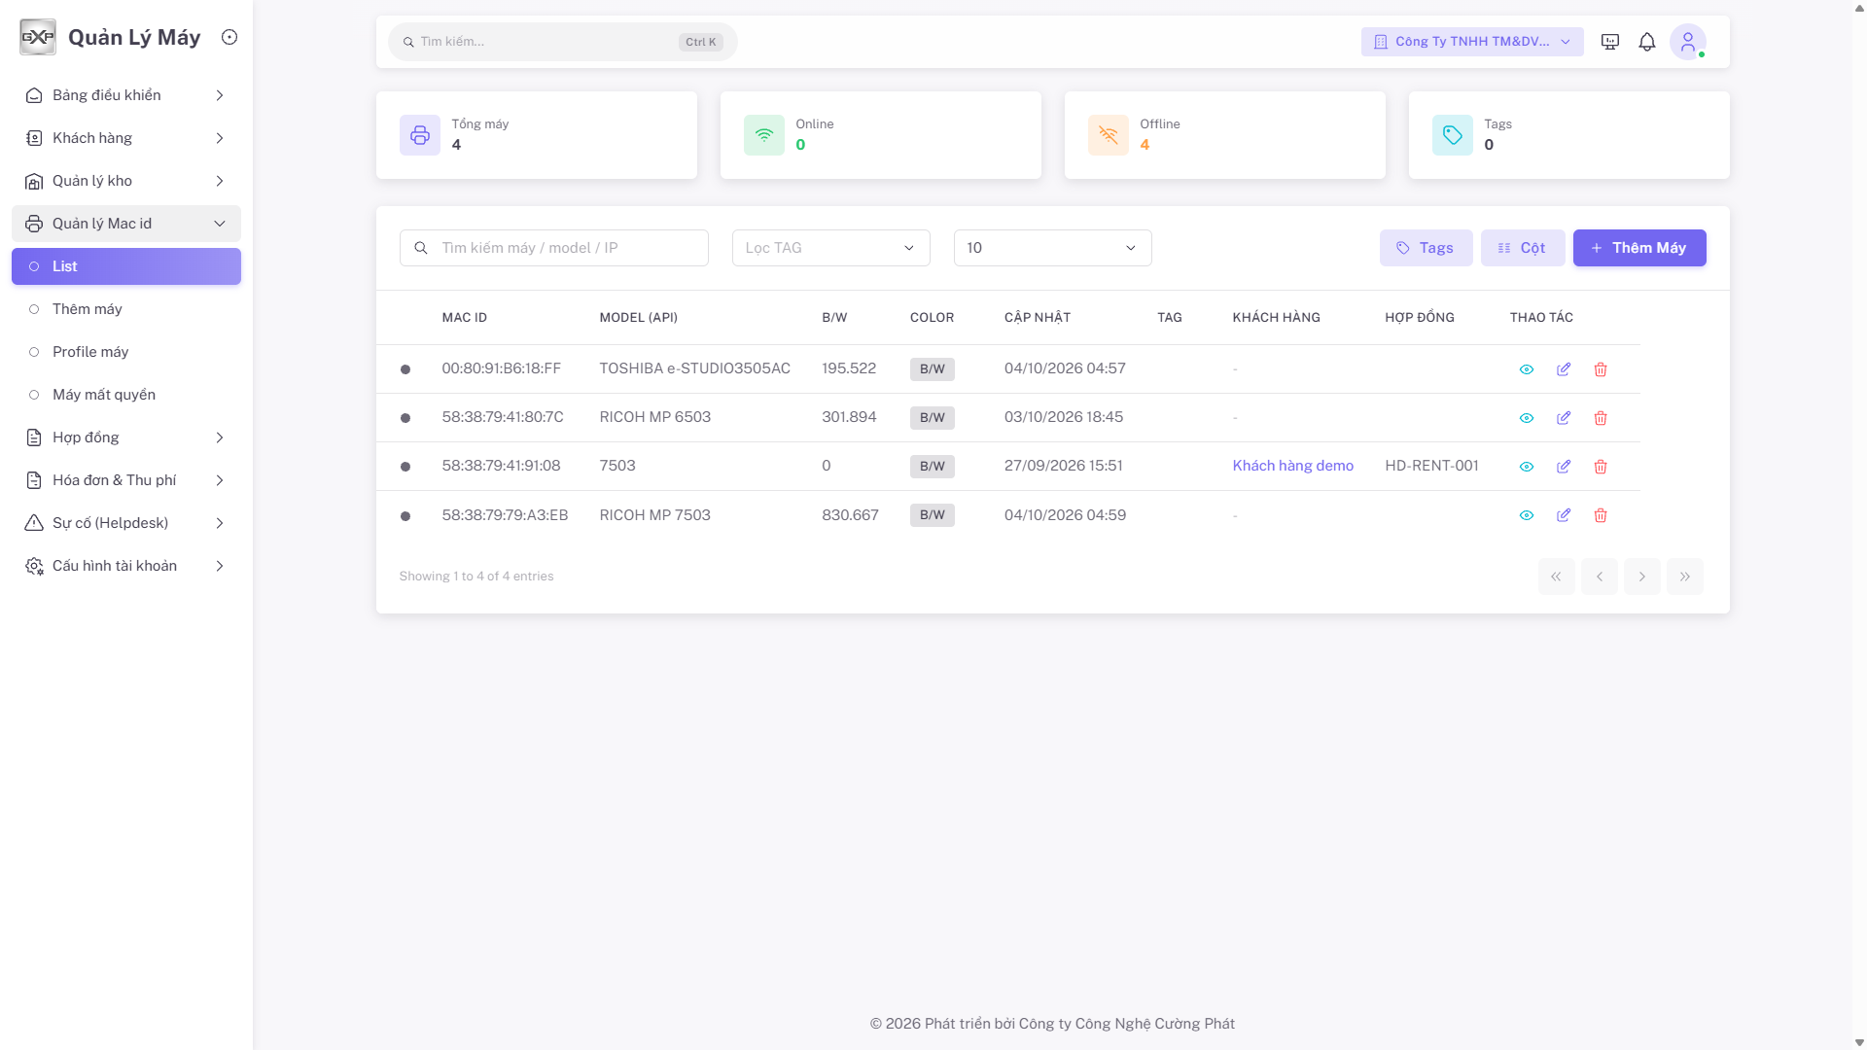This screenshot has height=1050, width=1867.
Task: Edit the RICOH MP 7503 machine
Action: [1564, 515]
